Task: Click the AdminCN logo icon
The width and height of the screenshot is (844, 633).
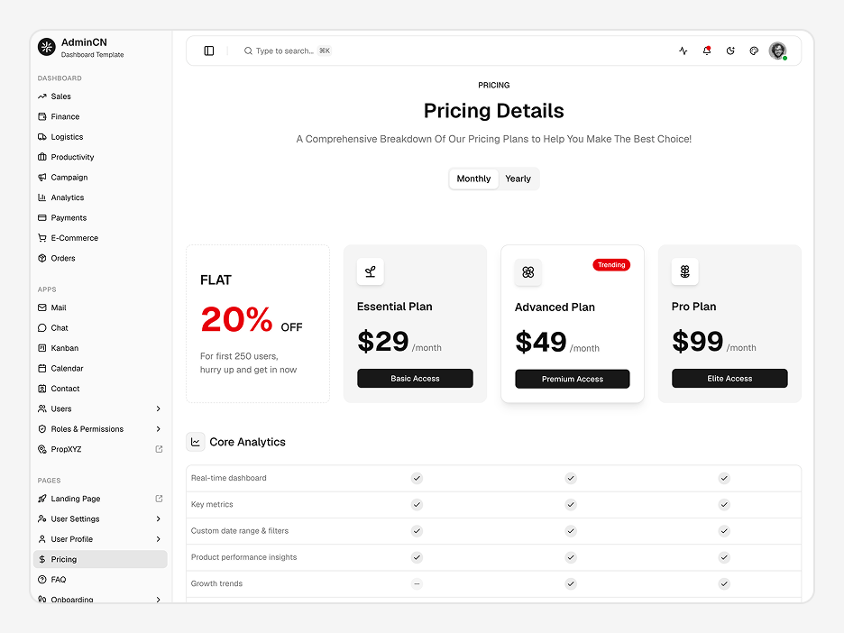Action: click(x=47, y=47)
